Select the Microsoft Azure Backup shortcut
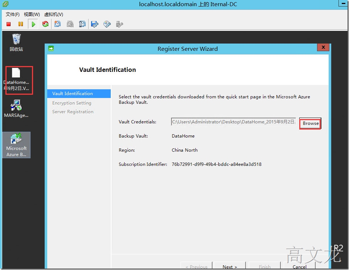Screen dimensions: 349x270 click(x=16, y=145)
